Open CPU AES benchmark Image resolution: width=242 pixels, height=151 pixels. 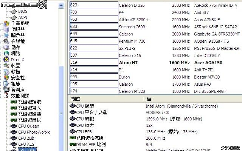pos(26,144)
